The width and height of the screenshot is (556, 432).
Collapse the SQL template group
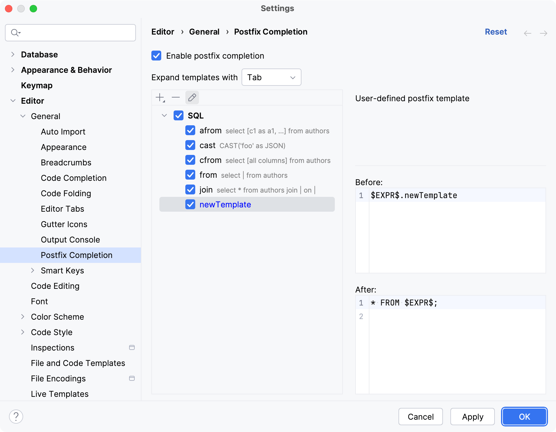coord(164,115)
